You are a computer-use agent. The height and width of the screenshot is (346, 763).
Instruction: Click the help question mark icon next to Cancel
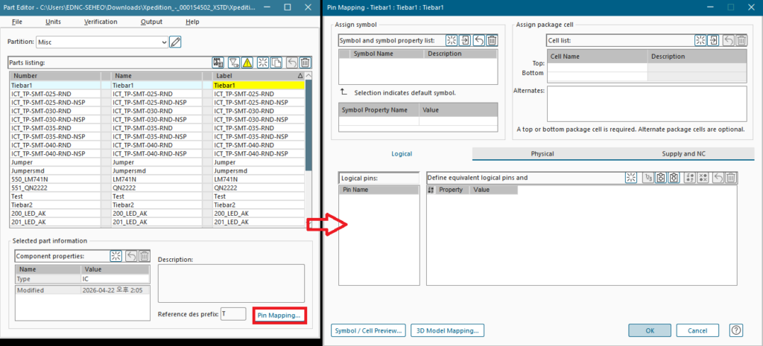[735, 330]
